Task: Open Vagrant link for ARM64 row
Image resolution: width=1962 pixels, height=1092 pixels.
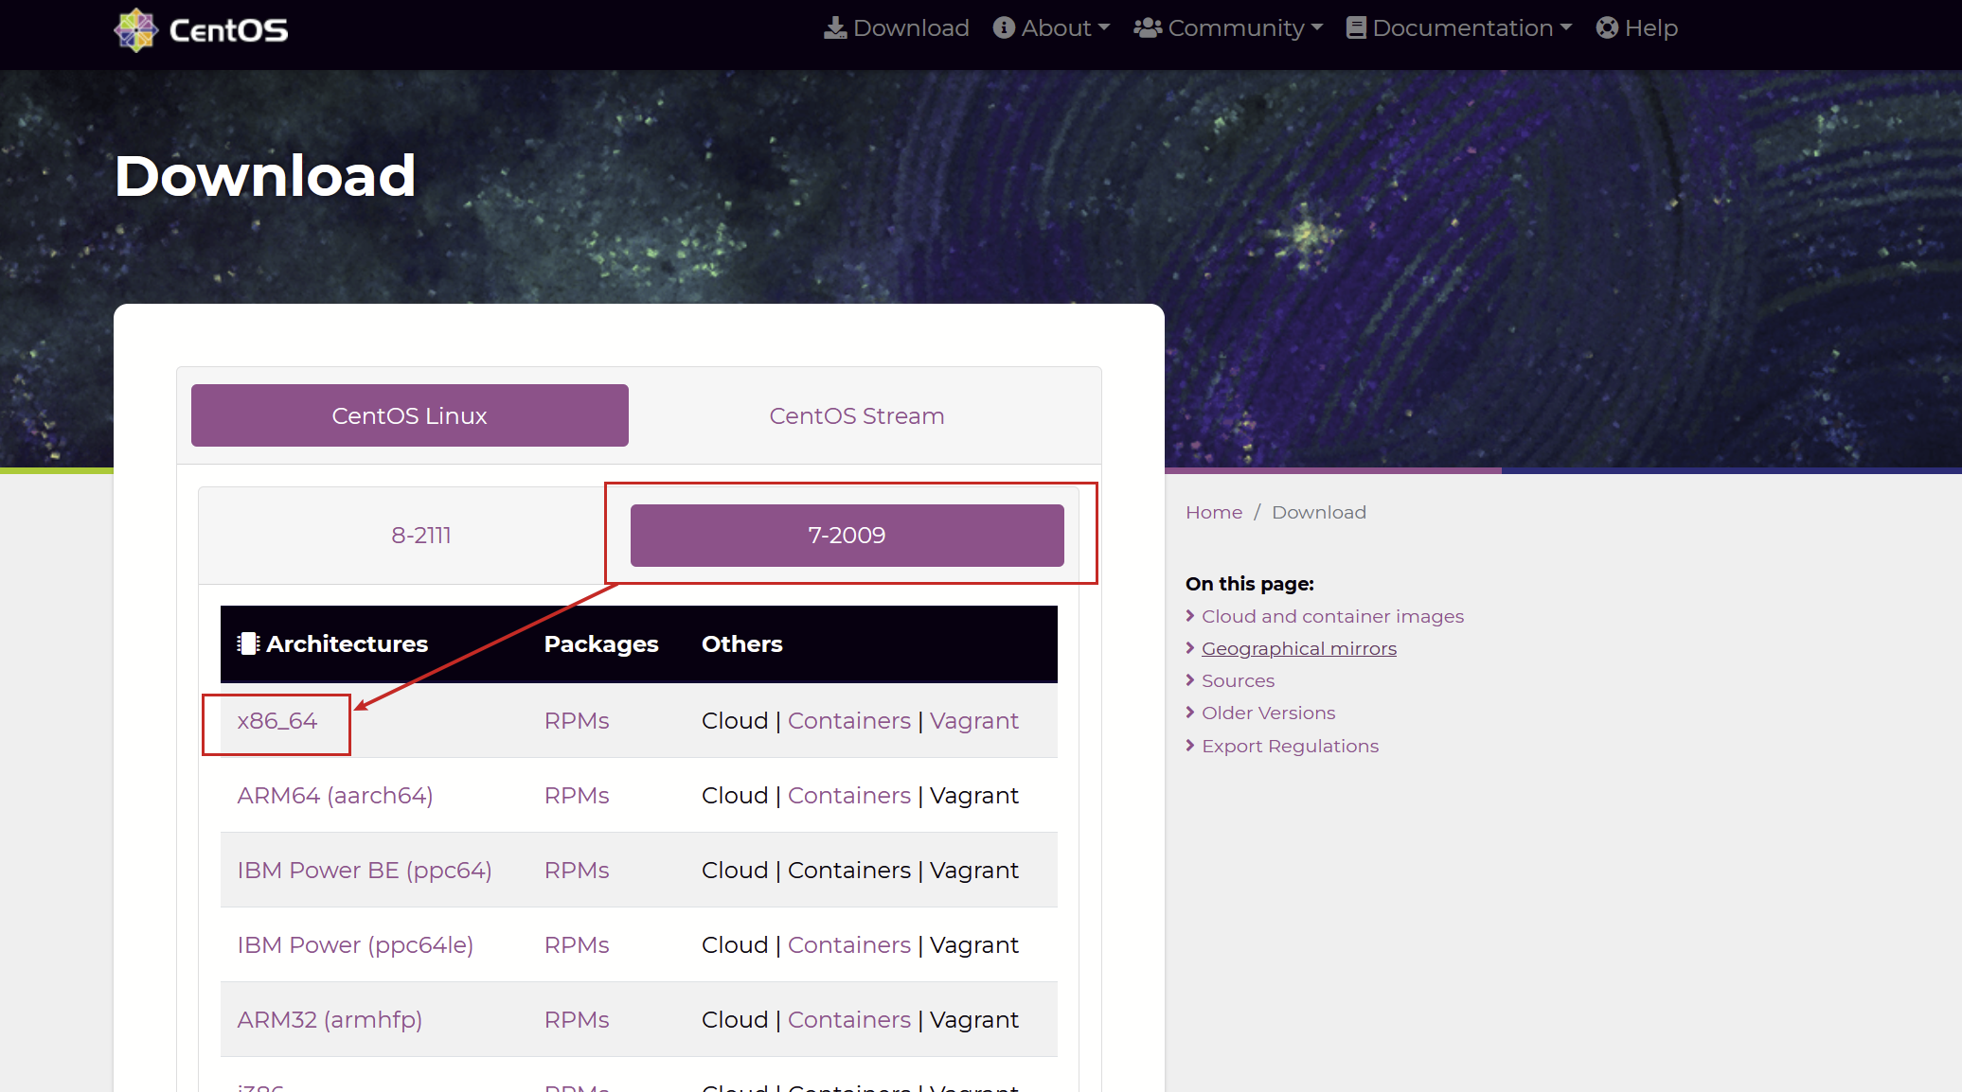Action: pyautogui.click(x=973, y=795)
